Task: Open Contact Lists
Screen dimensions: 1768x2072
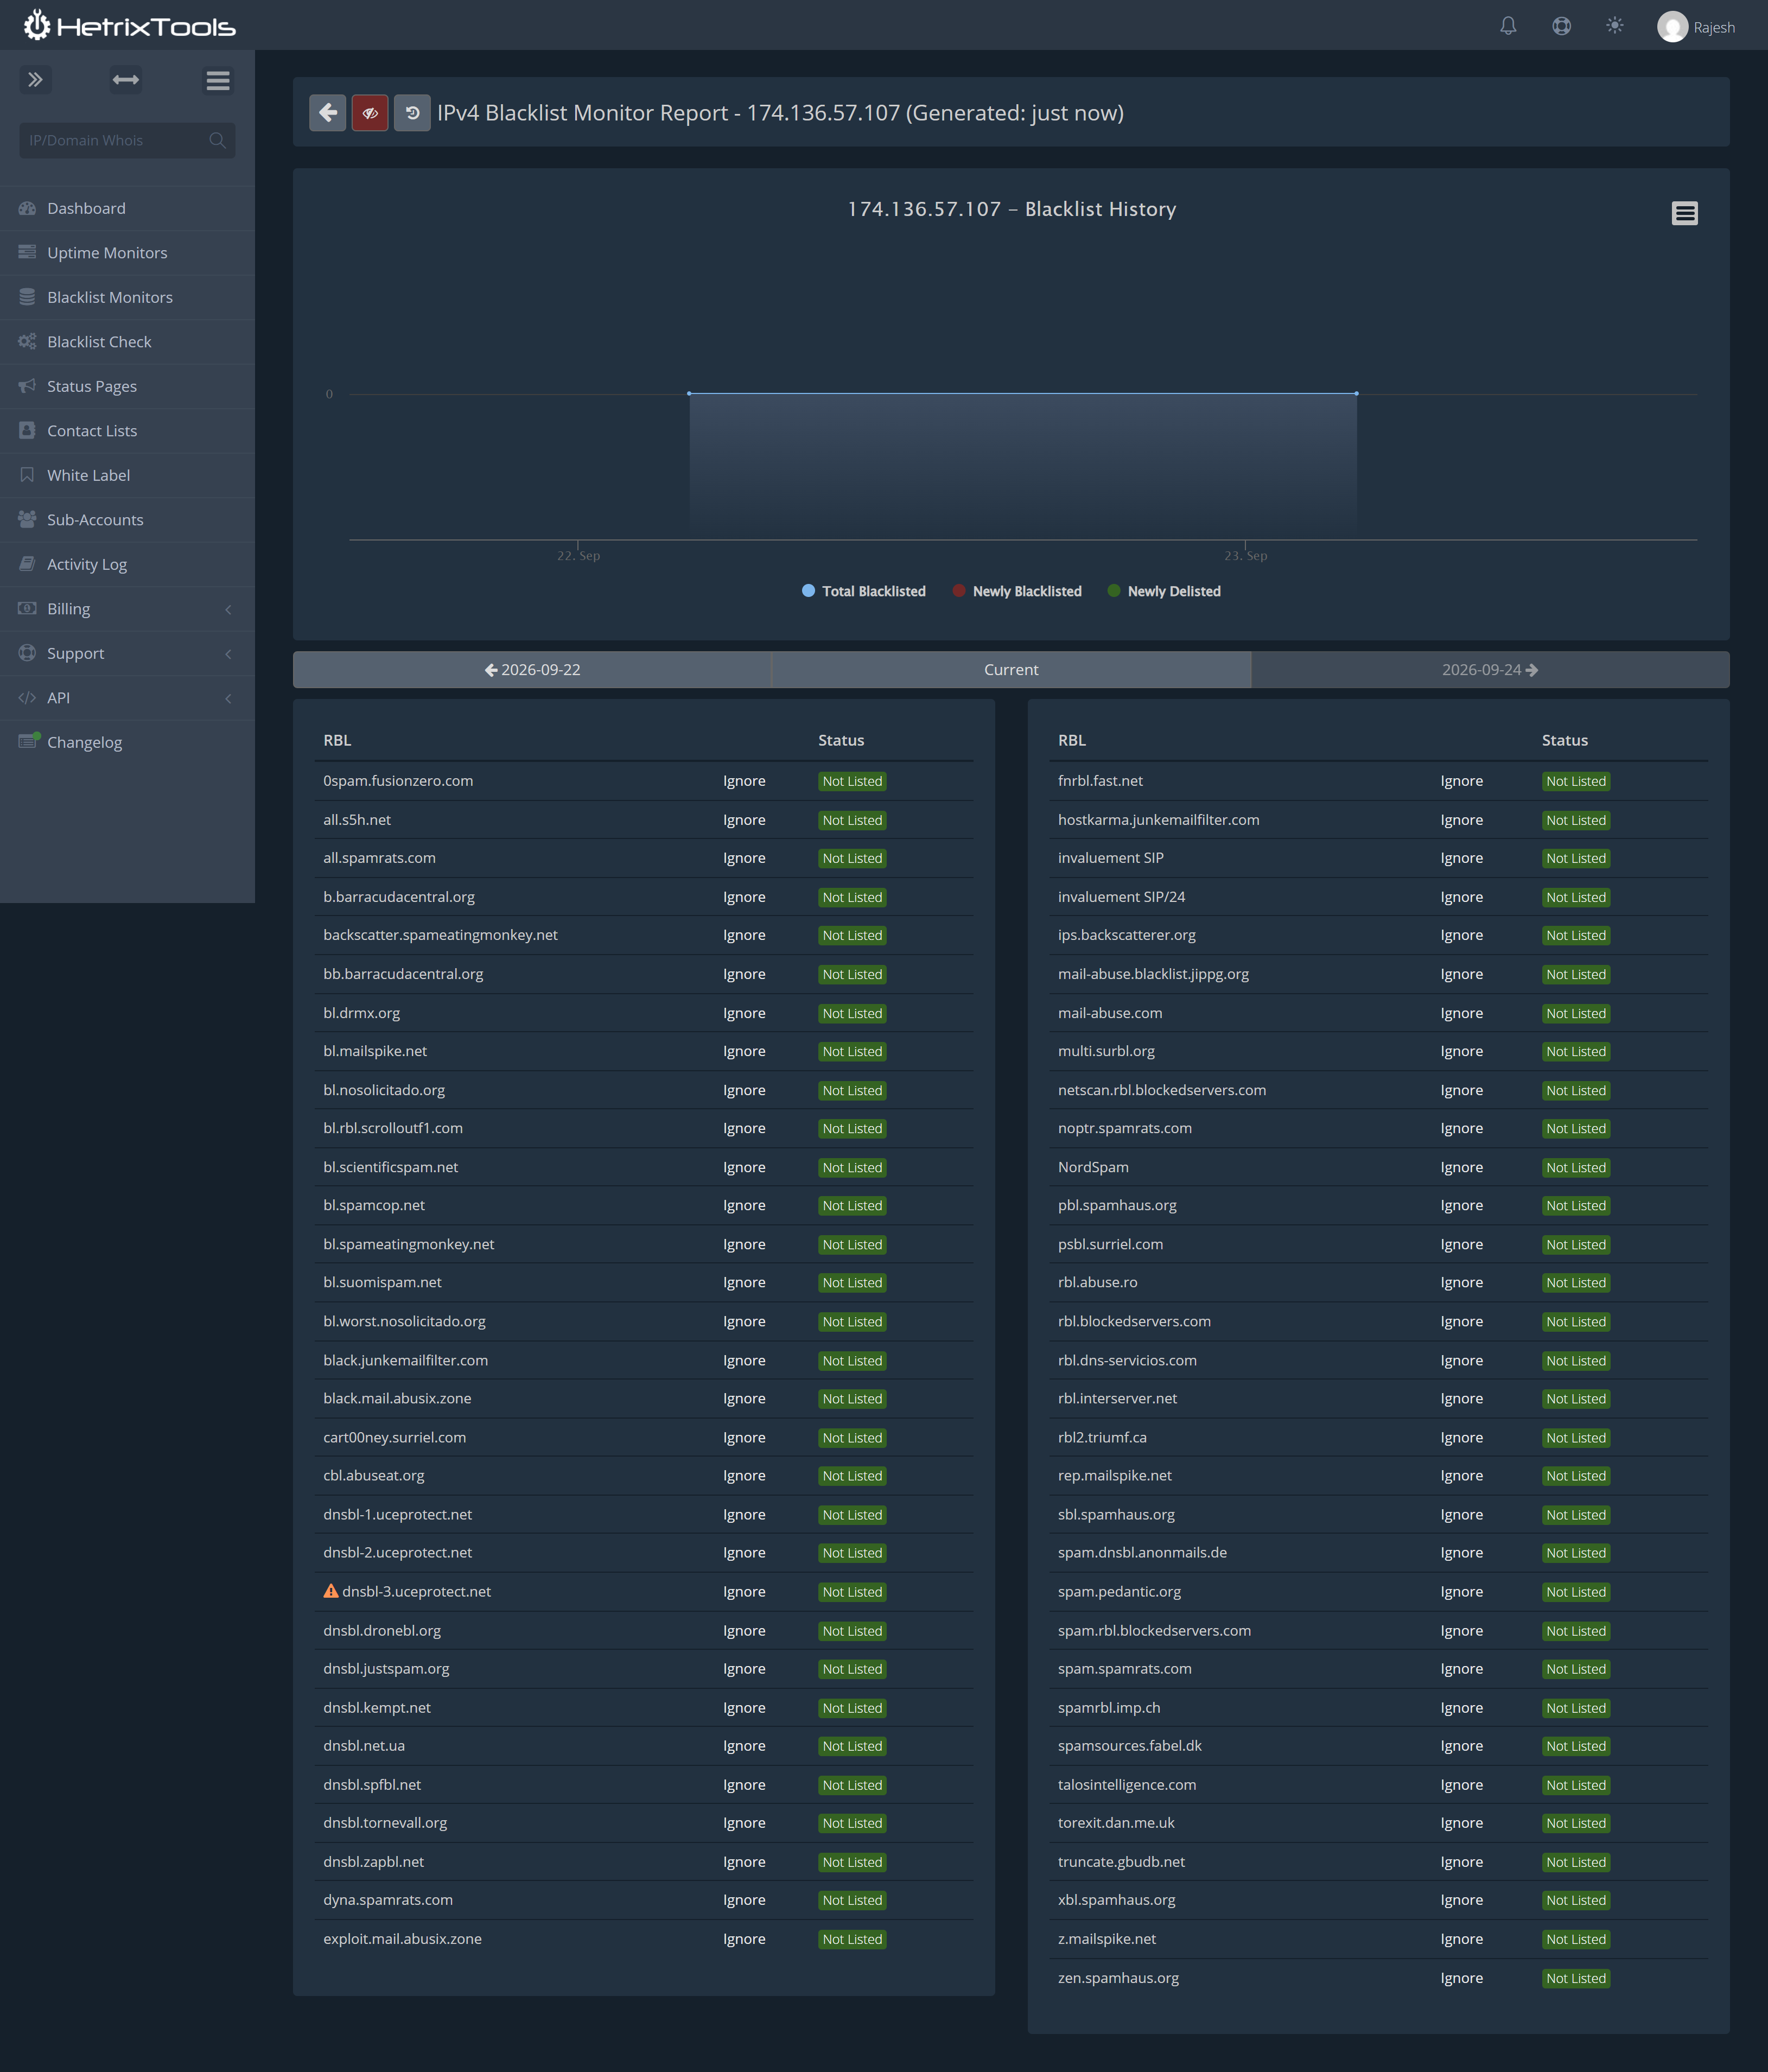Action: point(127,431)
